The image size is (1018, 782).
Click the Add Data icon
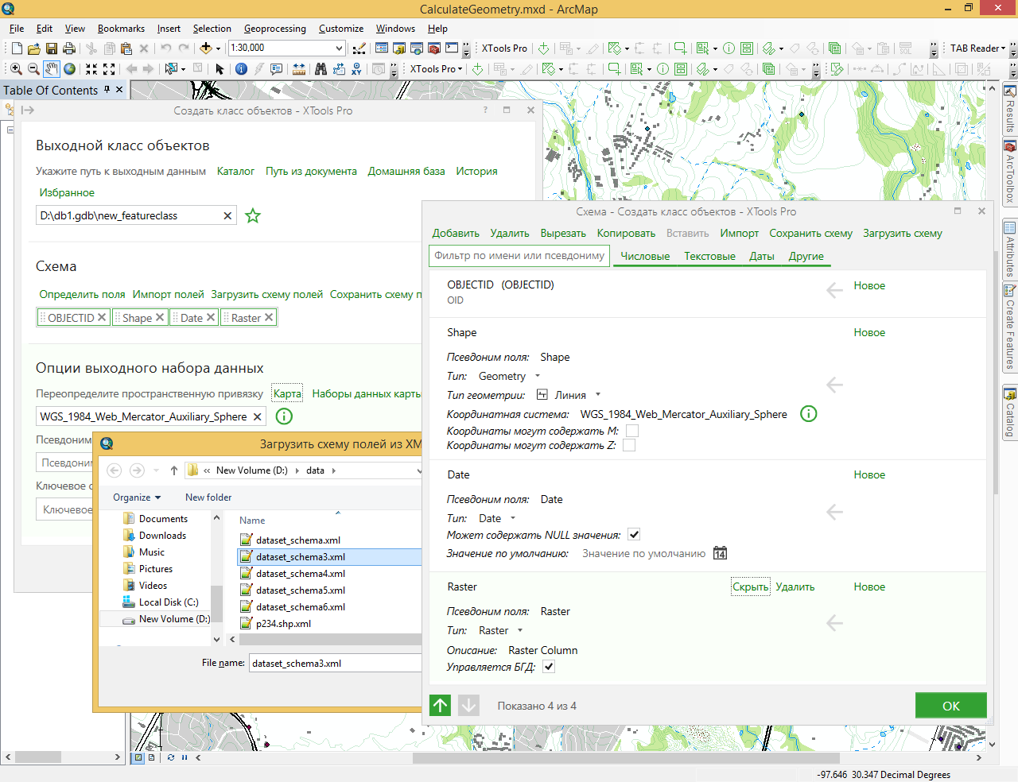(x=205, y=48)
